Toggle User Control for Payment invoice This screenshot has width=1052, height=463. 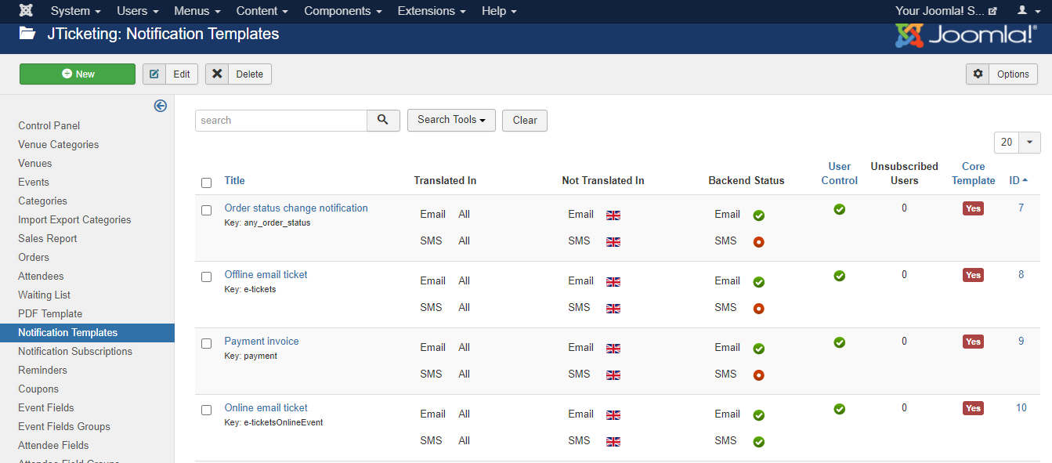click(x=839, y=342)
